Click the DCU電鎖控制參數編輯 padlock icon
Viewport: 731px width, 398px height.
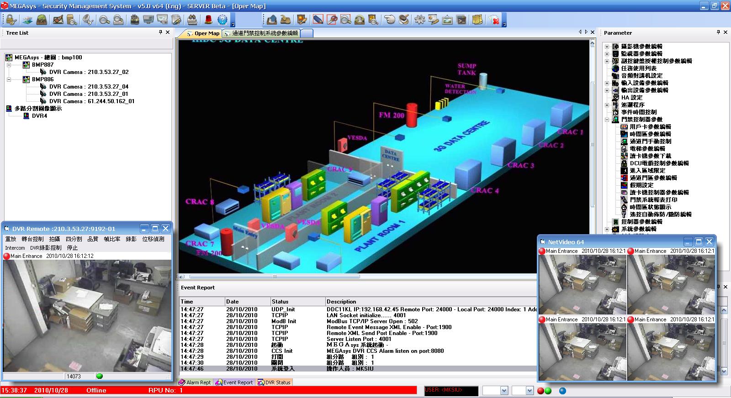pyautogui.click(x=624, y=163)
